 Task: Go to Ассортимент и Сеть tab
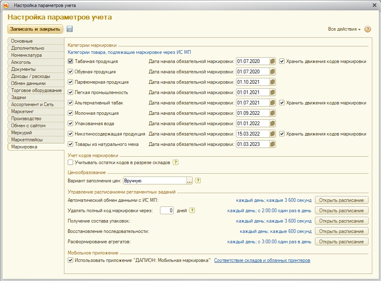pyautogui.click(x=36, y=104)
